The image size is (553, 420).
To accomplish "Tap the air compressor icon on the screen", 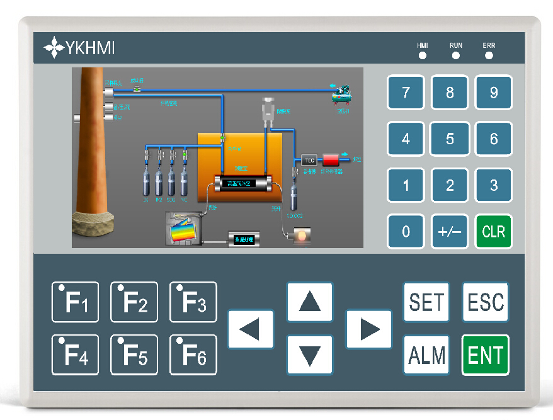I will pos(342,94).
